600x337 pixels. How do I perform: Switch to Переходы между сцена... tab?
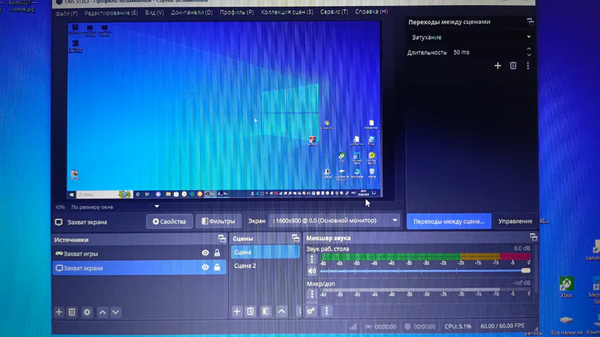point(449,221)
